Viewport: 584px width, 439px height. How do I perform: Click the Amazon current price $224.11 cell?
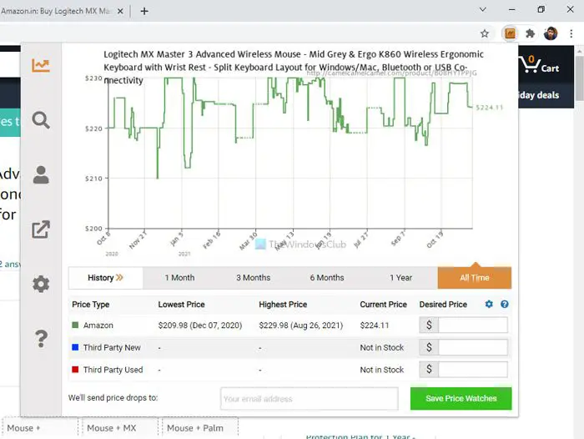[375, 325]
